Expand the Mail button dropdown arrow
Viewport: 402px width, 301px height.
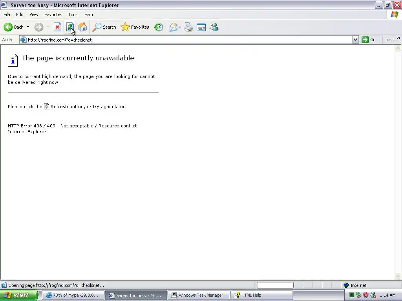180,27
